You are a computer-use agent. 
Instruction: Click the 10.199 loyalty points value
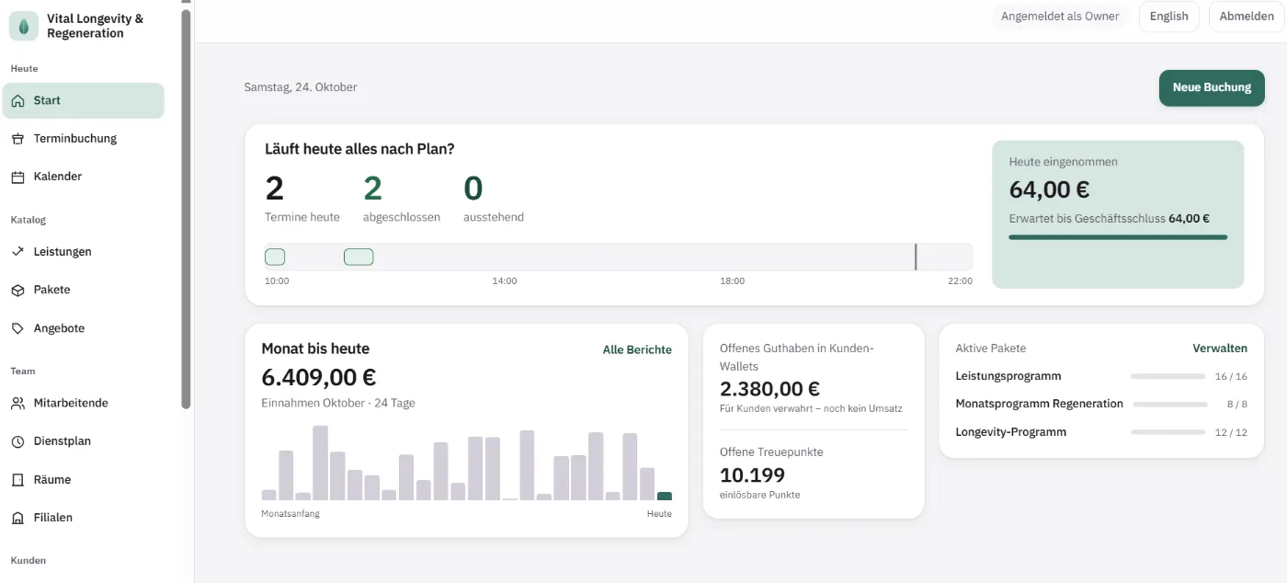pyautogui.click(x=752, y=475)
